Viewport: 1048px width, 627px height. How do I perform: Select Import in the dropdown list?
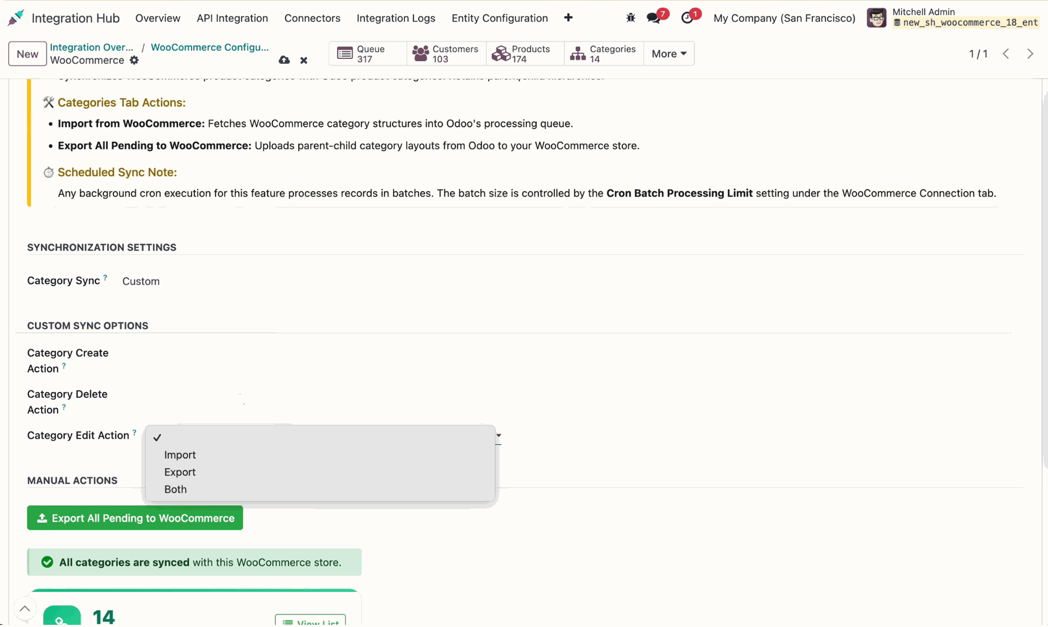[320, 455]
